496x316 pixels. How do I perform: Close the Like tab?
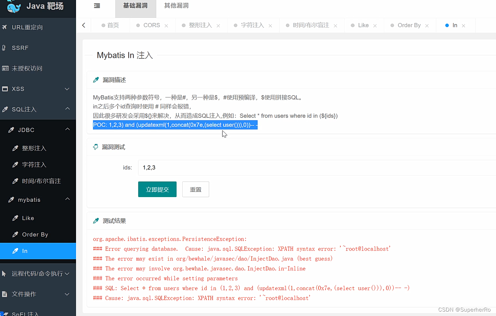[x=375, y=26]
